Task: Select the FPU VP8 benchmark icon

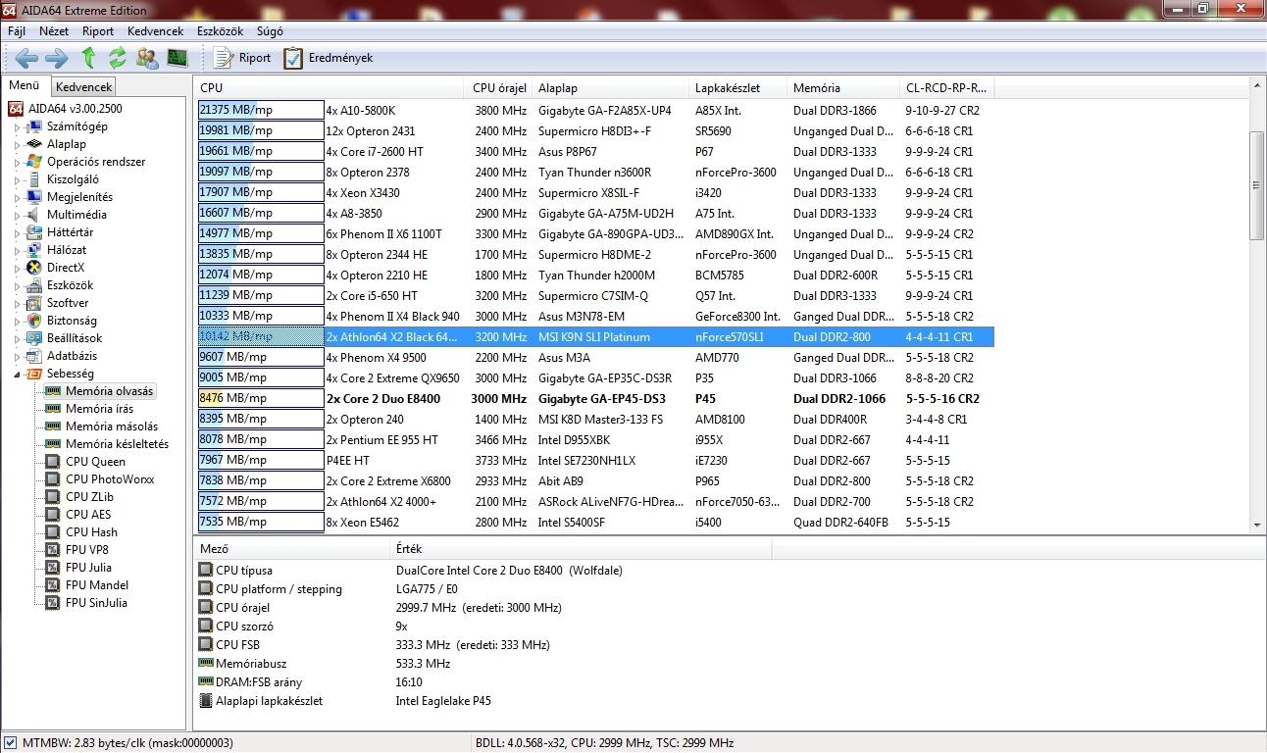Action: [53, 550]
